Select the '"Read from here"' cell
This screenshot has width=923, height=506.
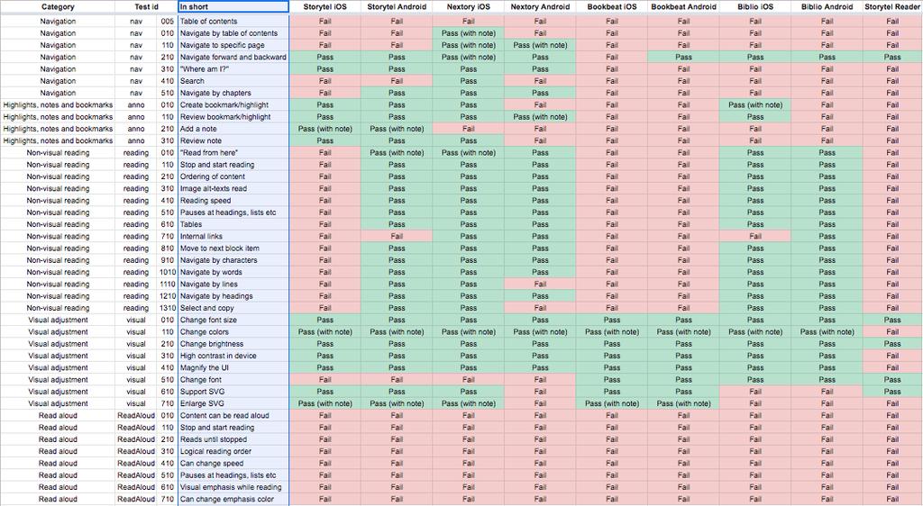click(x=233, y=153)
